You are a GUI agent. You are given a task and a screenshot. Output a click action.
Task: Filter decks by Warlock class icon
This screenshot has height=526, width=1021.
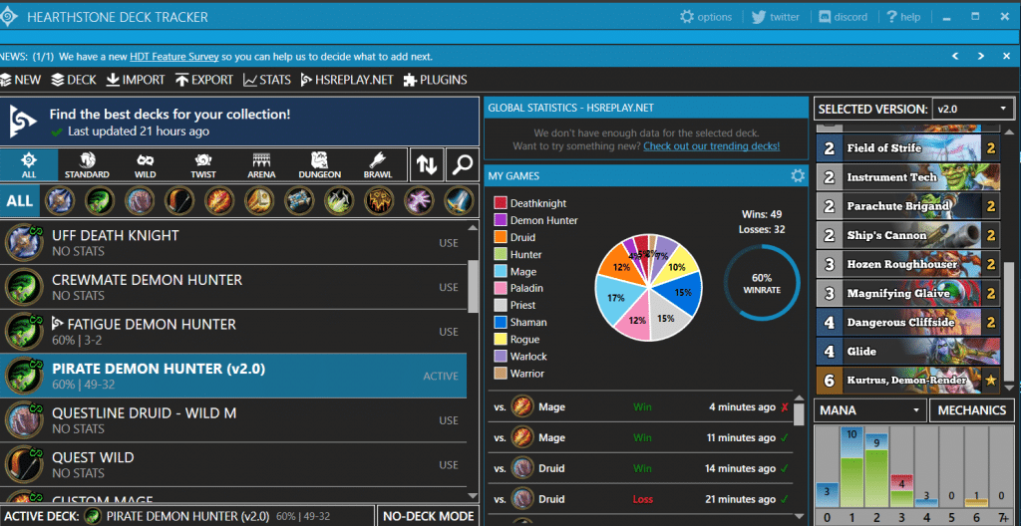[x=419, y=200]
